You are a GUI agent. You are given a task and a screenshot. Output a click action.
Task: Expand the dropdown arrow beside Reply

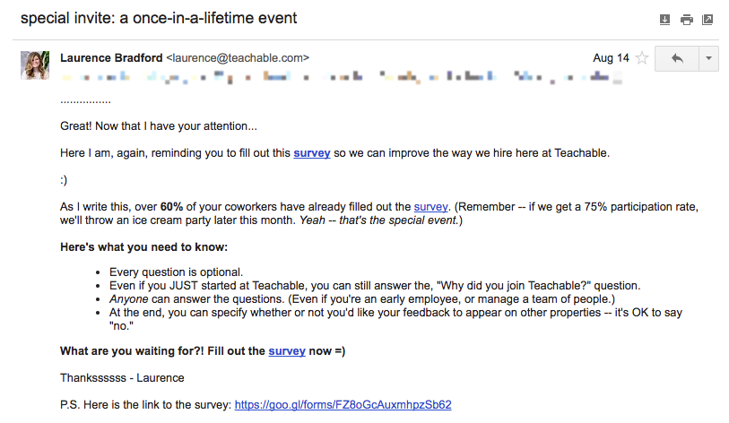click(x=708, y=58)
